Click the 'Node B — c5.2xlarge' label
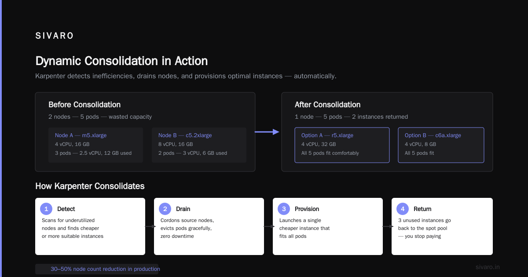This screenshot has width=528, height=277. 185,135
